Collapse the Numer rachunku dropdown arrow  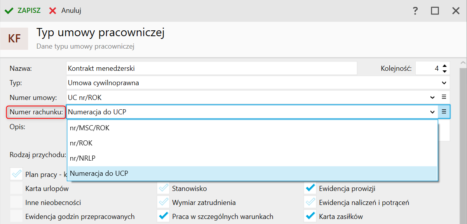[432, 112]
